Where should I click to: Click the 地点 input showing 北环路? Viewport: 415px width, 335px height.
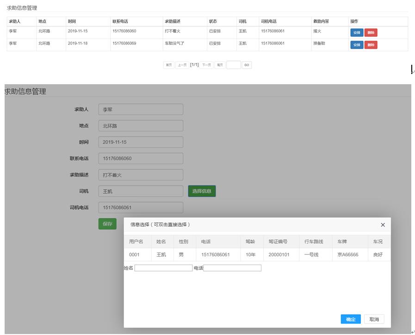(141, 126)
